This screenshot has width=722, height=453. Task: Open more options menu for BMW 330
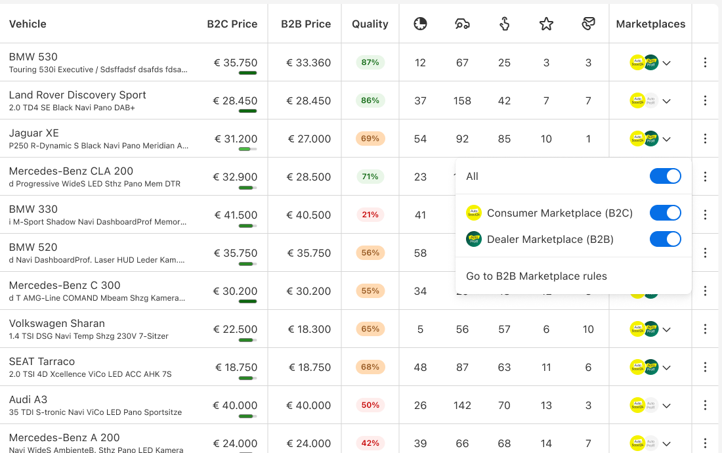(705, 215)
